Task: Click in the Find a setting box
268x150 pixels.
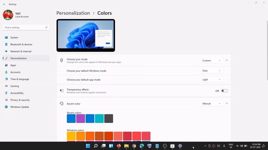Action: [26, 27]
